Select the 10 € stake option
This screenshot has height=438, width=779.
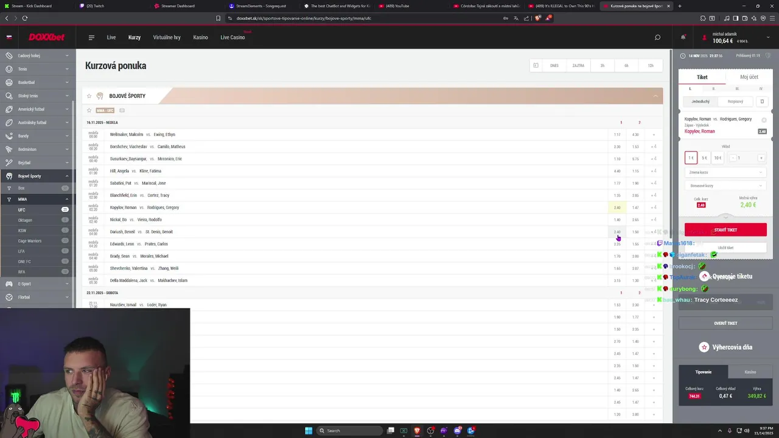point(718,158)
